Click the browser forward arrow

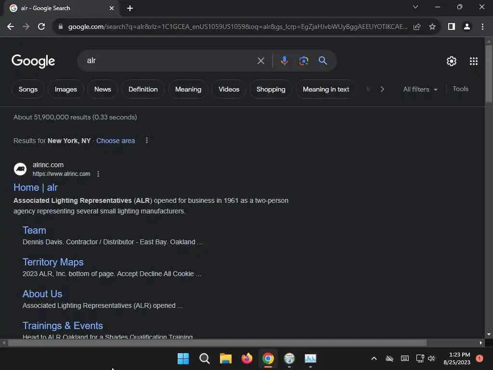click(x=26, y=27)
